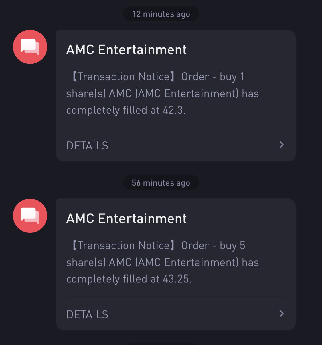The width and height of the screenshot is (322, 345).
Task: Click the "Order - buy 5" text
Action: pos(213,246)
